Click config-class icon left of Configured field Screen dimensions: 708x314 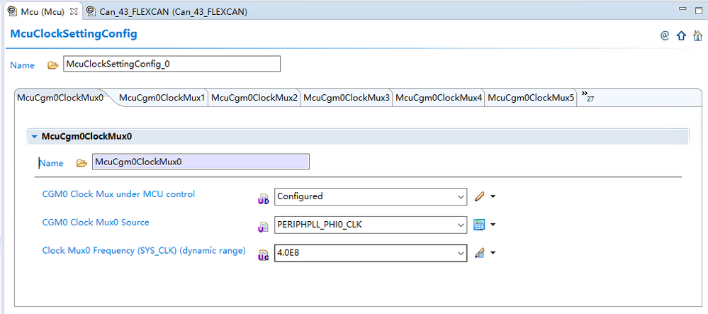click(x=263, y=198)
